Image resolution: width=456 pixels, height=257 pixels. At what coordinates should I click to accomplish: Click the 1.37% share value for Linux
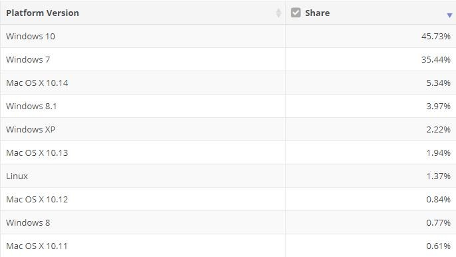tap(439, 176)
